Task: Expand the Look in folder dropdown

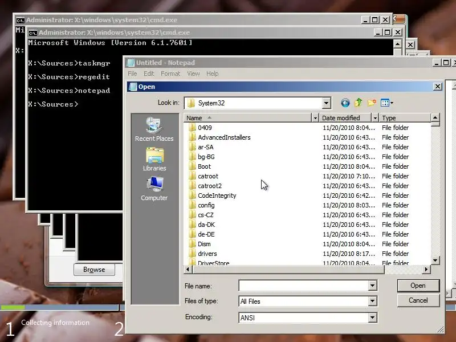Action: (326, 103)
